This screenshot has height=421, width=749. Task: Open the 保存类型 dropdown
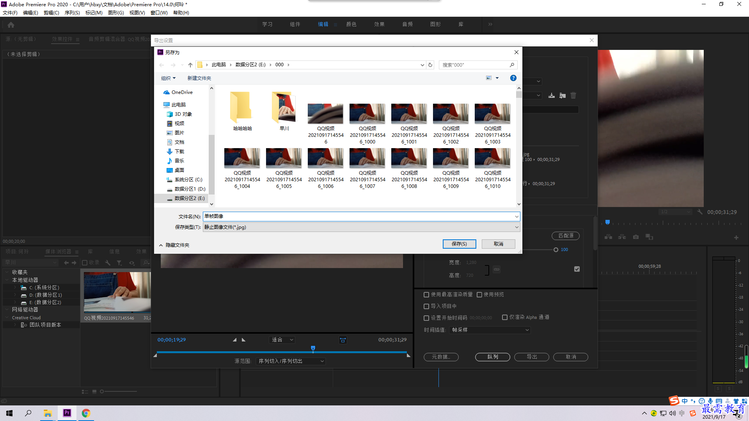(362, 227)
